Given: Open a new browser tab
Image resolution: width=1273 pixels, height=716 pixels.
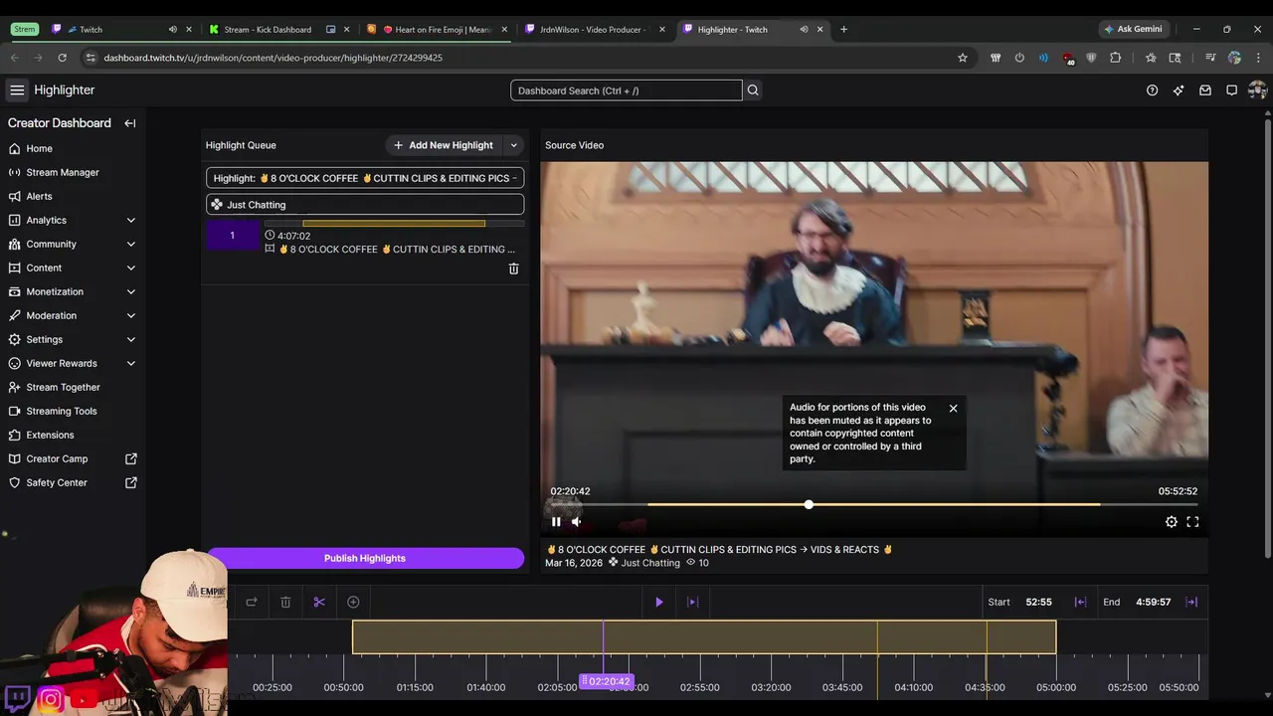Looking at the screenshot, I should tap(843, 29).
